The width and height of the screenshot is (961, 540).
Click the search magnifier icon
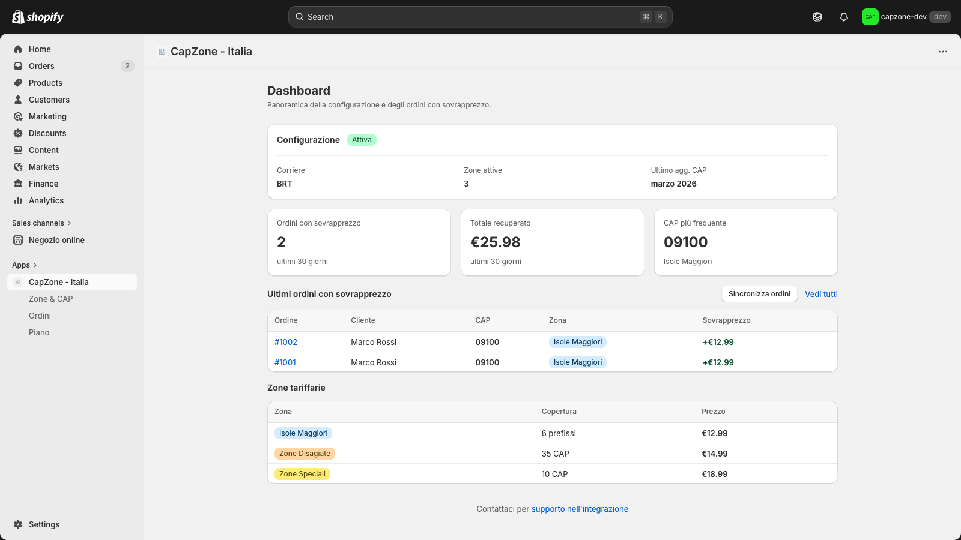300,17
